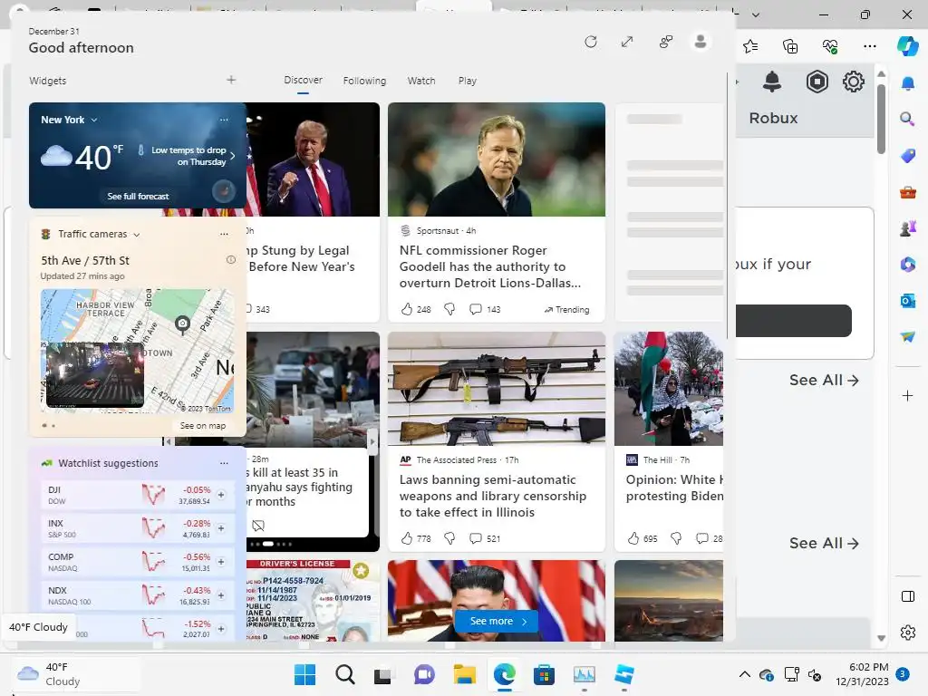This screenshot has width=928, height=696.
Task: Open Laws banning semi-automatic weapons headline
Action: tap(492, 496)
